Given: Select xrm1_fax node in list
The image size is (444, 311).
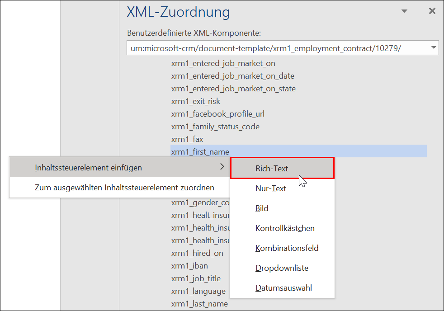Looking at the screenshot, I should [x=187, y=139].
